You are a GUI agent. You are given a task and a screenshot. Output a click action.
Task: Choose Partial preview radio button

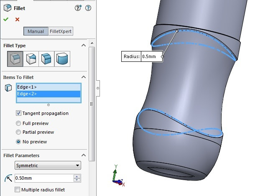pyautogui.click(x=18, y=132)
